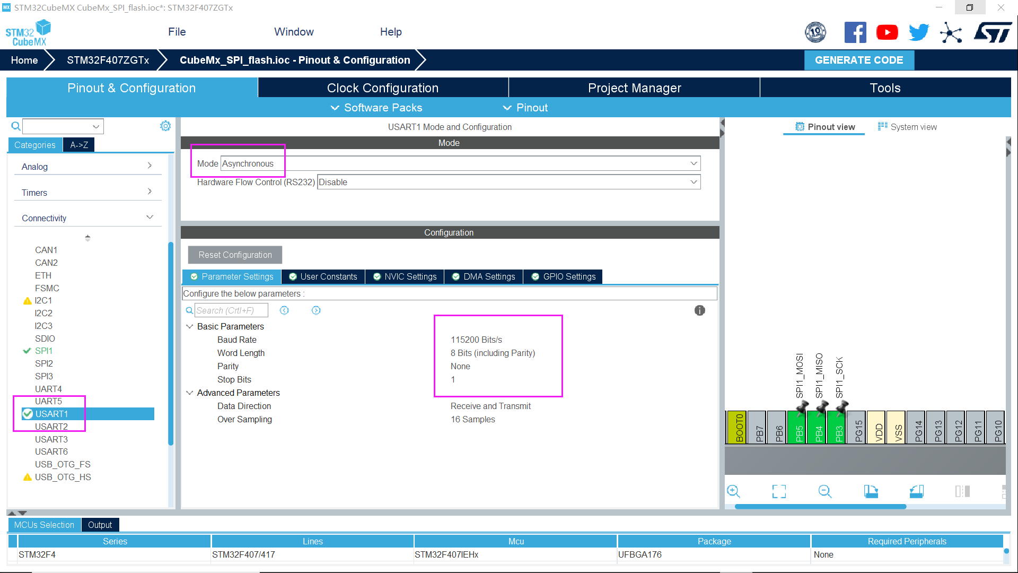Click the GENERATE CODE button
Image resolution: width=1018 pixels, height=573 pixels.
click(x=858, y=60)
